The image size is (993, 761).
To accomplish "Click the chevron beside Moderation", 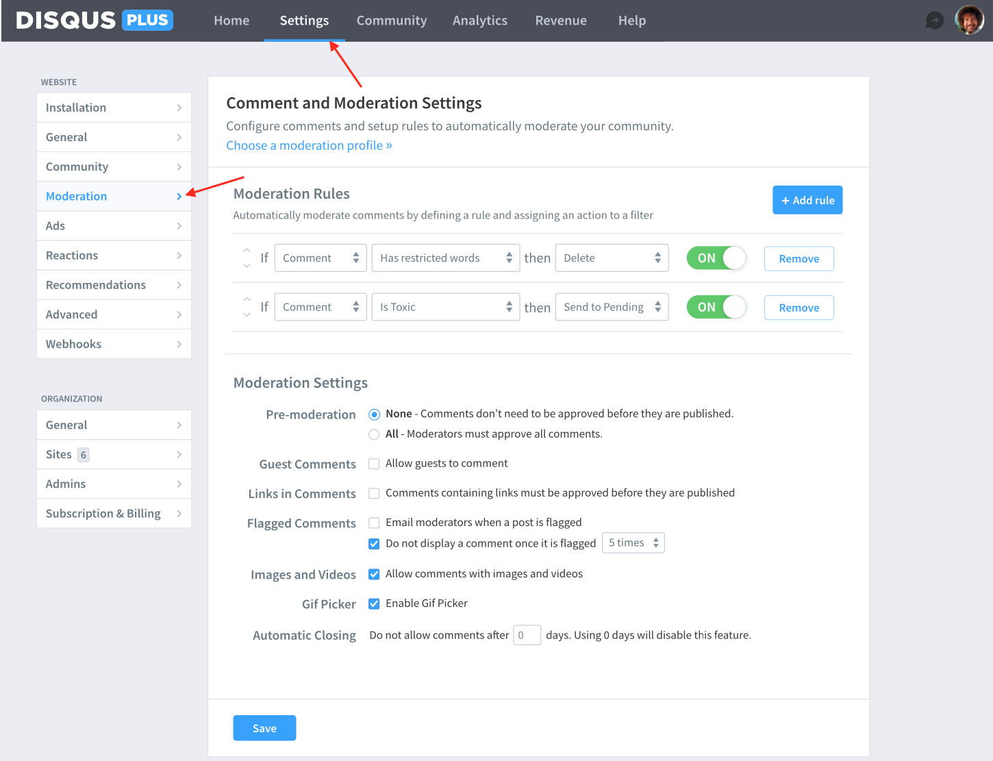I will pos(179,196).
